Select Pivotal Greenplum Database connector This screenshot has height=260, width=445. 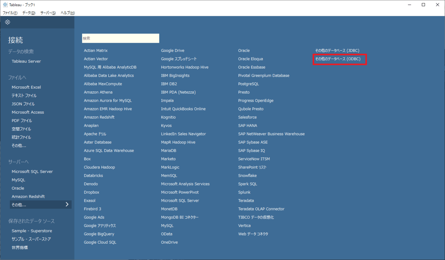coord(264,76)
